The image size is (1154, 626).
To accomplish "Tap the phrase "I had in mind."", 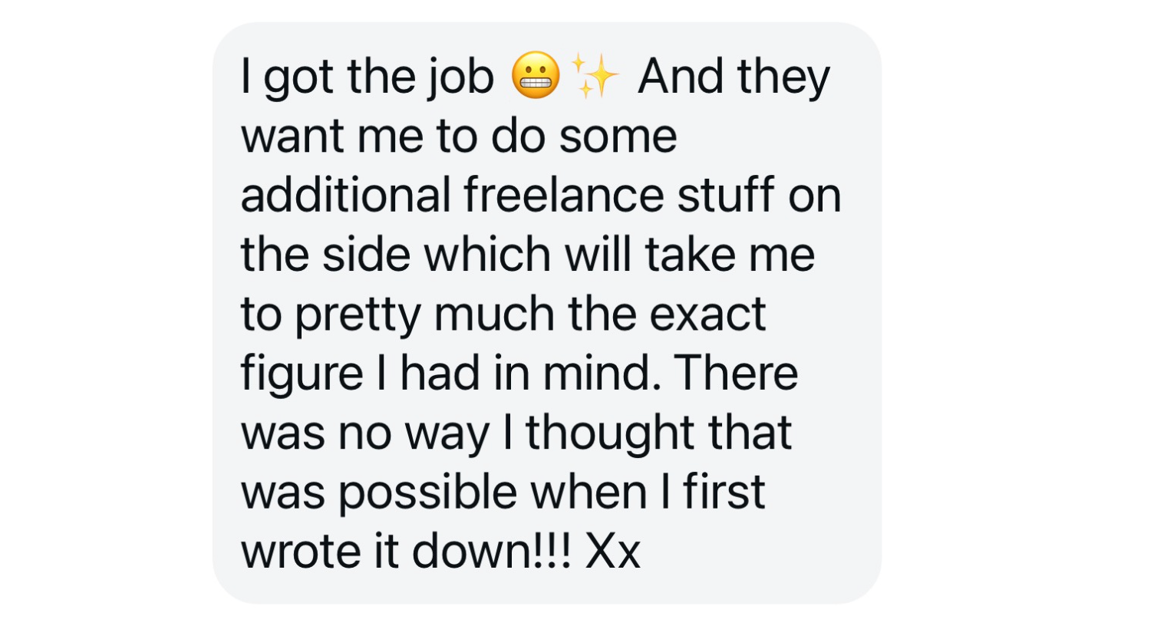I will pyautogui.click(x=518, y=373).
